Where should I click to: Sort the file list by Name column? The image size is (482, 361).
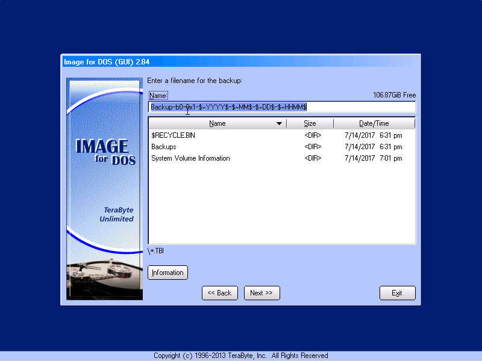point(217,123)
